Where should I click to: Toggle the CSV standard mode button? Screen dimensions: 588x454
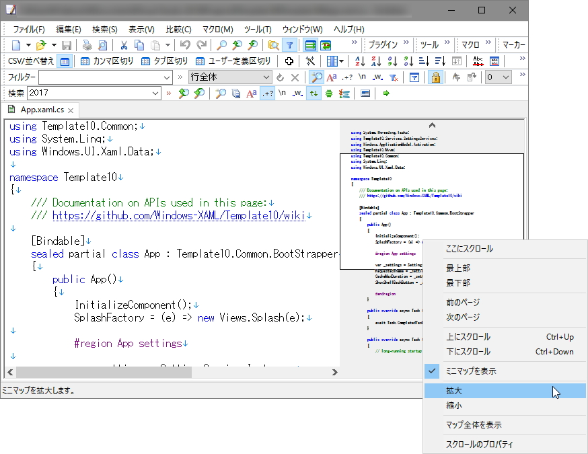pos(65,61)
